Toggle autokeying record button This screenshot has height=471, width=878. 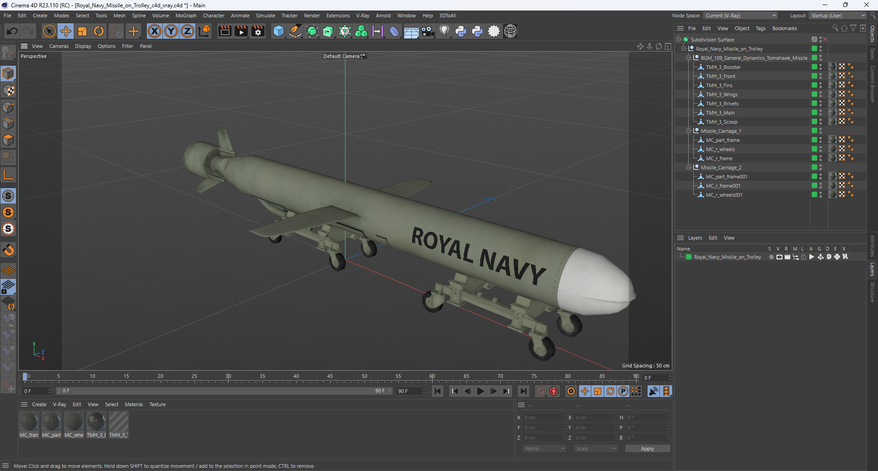pos(554,391)
